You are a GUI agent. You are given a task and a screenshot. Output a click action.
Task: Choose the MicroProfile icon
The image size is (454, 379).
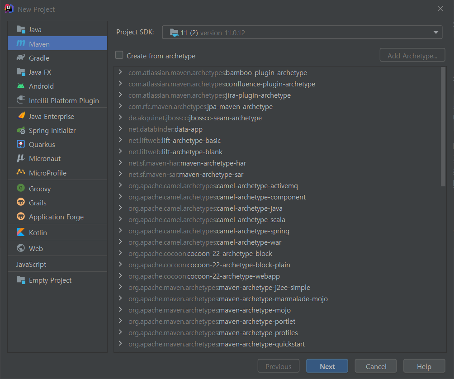(x=21, y=172)
